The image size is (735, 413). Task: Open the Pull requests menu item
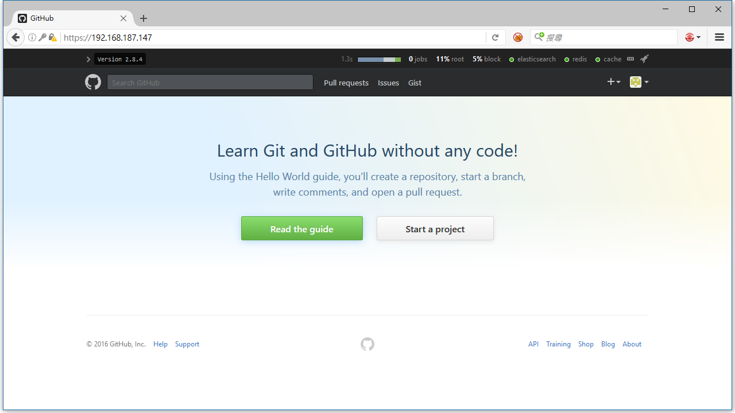tap(346, 83)
